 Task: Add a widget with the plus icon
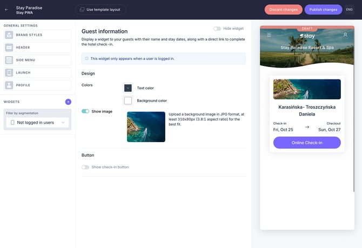point(68,102)
